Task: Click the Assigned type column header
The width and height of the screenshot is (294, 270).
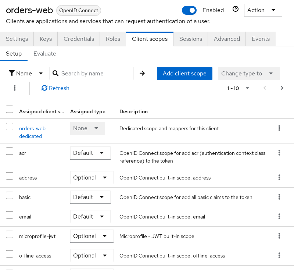Action: tap(88, 111)
